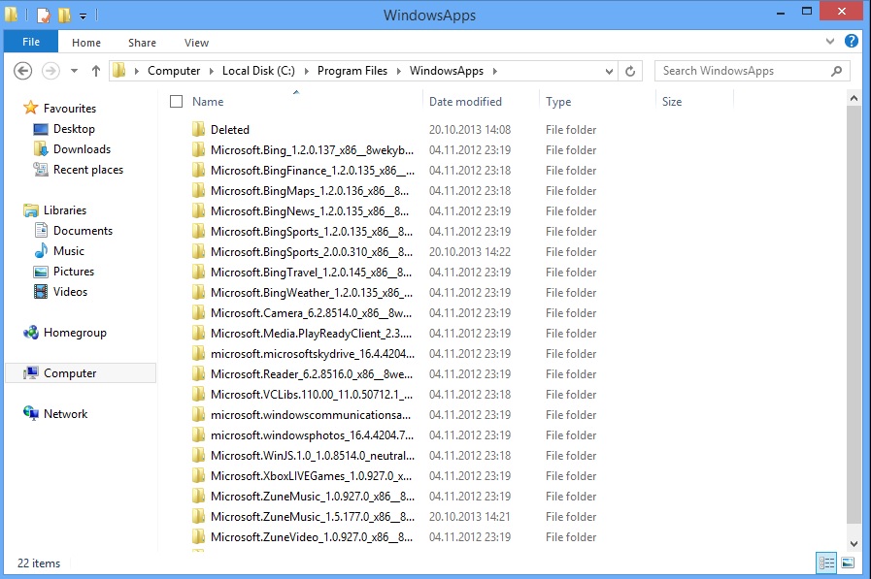Tick the select-all checkbox
Screen dimensions: 871x579
click(176, 102)
